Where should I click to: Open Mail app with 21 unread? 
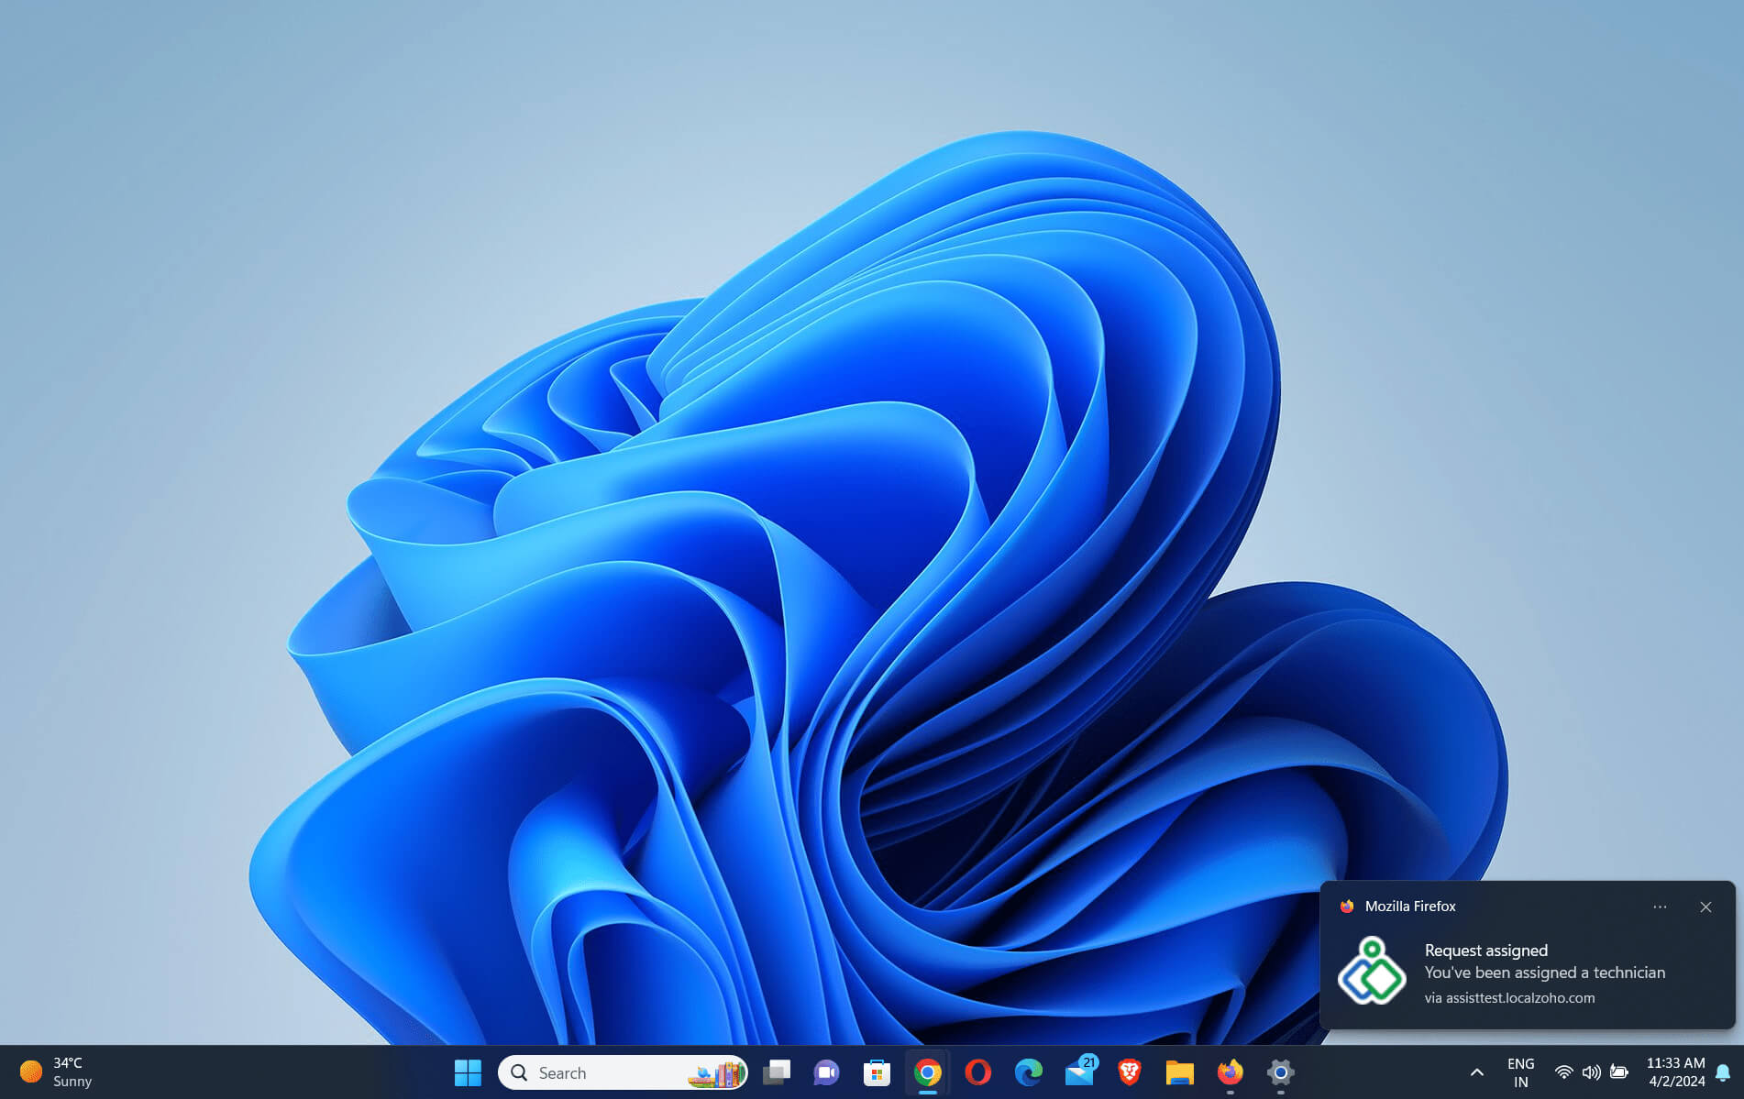click(1079, 1072)
